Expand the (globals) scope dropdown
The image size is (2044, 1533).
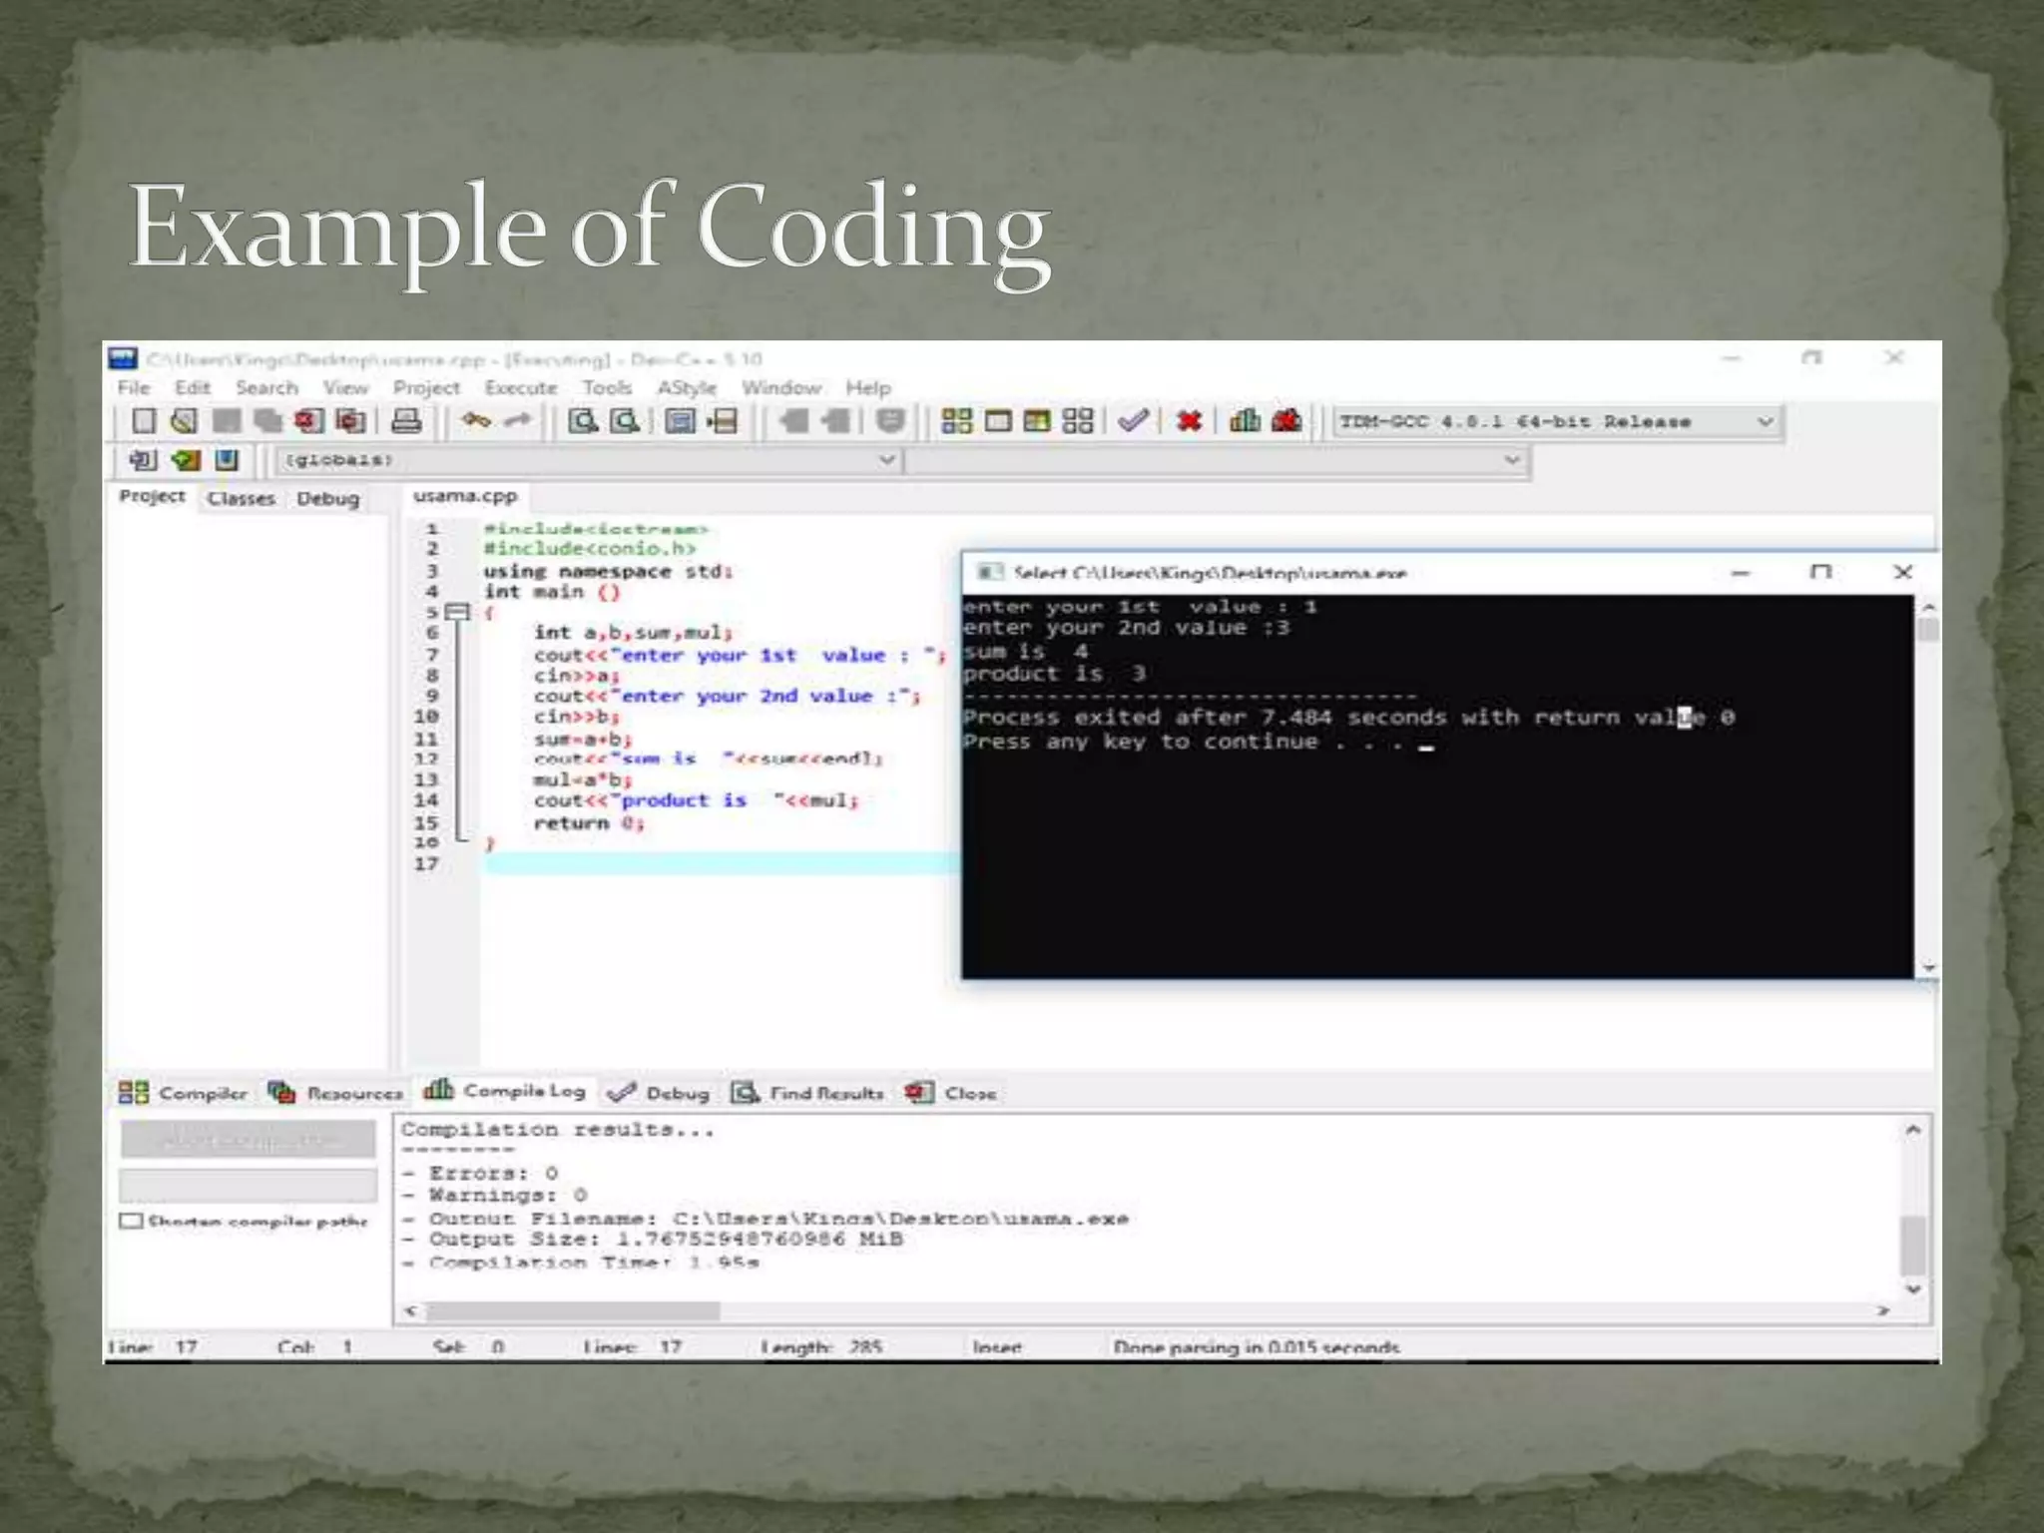point(885,460)
